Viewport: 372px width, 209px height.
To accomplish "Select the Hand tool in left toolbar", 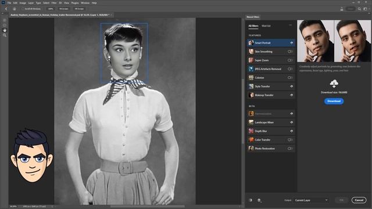I will [5, 30].
